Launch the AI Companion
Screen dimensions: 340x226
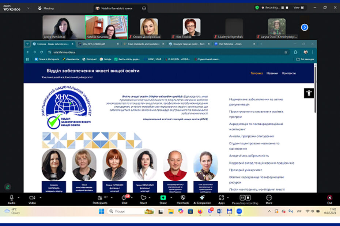coord(202,198)
